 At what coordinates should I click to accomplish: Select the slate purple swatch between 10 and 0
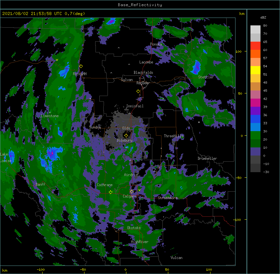(x=255, y=152)
